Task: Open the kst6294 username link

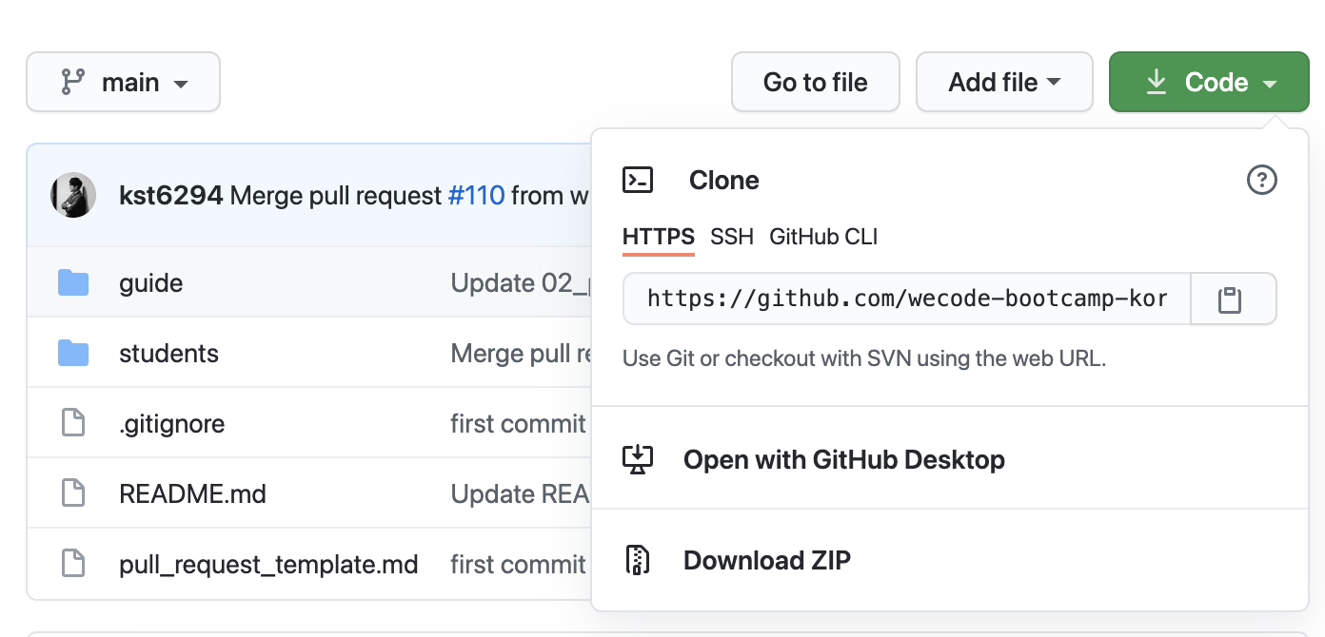Action: [x=171, y=196]
